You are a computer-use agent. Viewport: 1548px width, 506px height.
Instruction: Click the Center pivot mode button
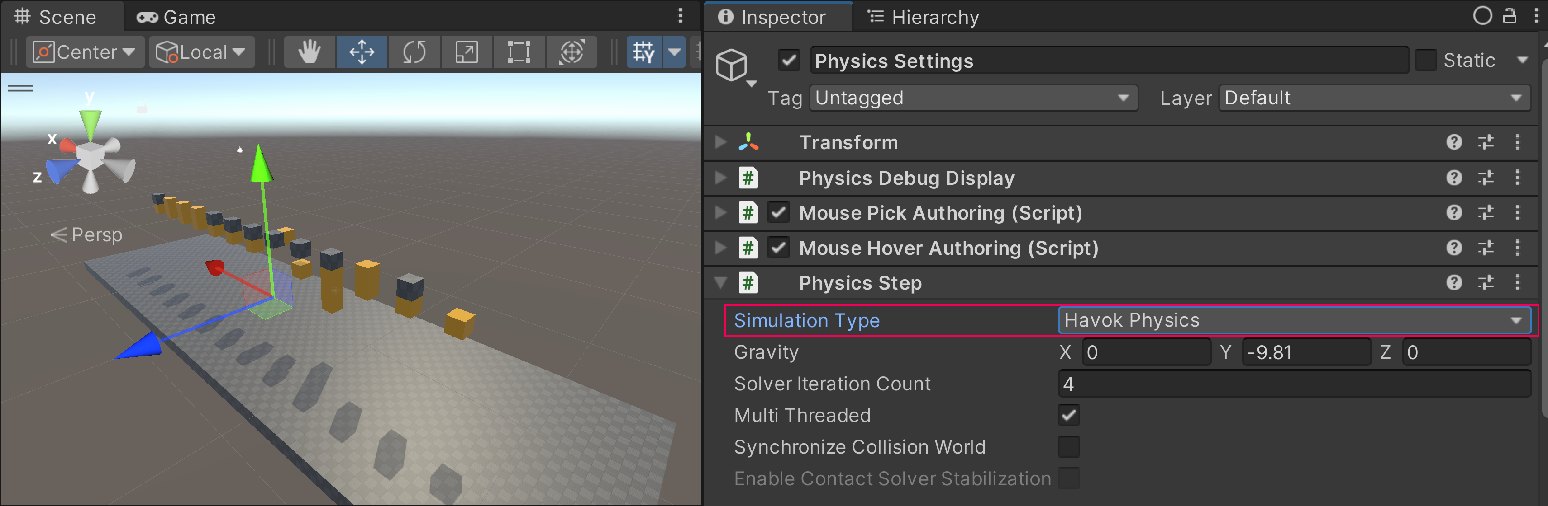point(84,52)
